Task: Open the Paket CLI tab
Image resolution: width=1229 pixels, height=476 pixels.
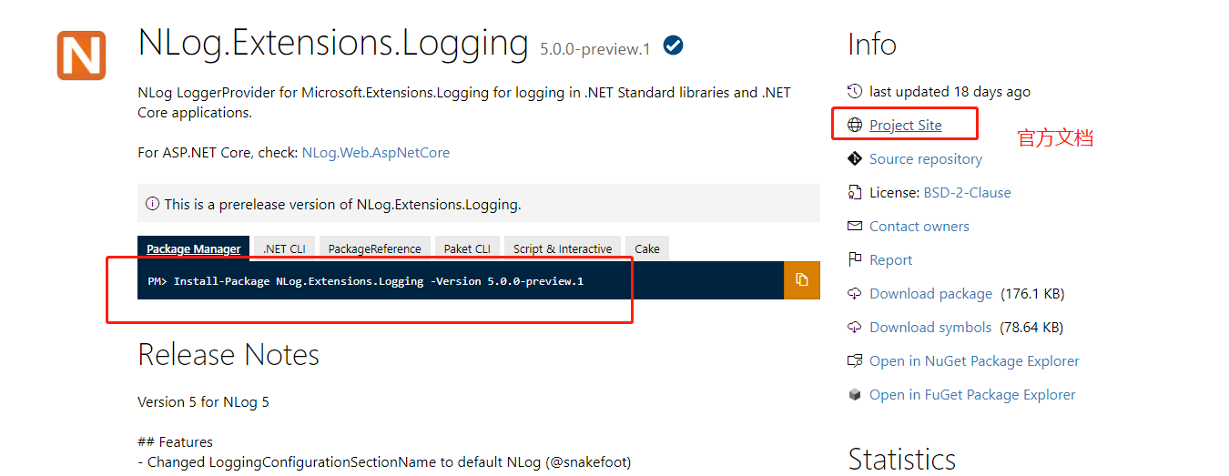Action: 468,249
